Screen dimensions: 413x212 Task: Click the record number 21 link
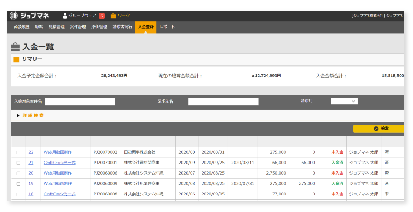pyautogui.click(x=31, y=163)
